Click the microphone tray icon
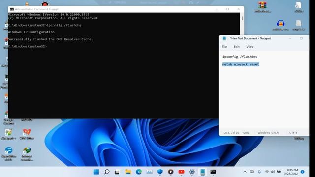The height and width of the screenshot is (177, 315). tap(259, 172)
